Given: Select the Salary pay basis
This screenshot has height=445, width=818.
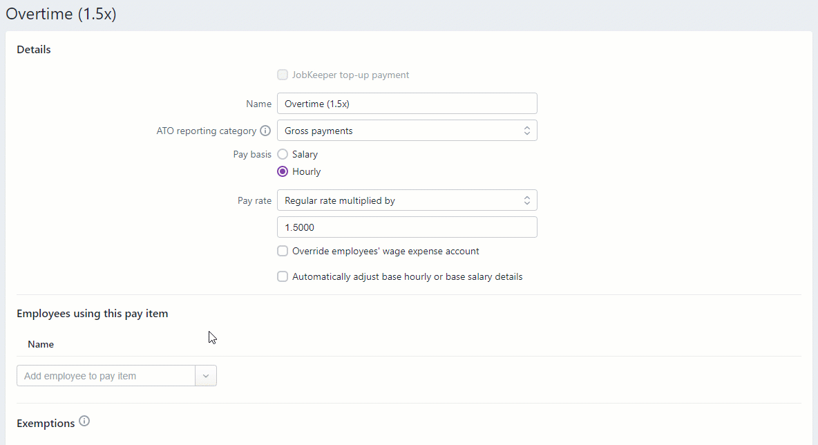Looking at the screenshot, I should coord(283,154).
